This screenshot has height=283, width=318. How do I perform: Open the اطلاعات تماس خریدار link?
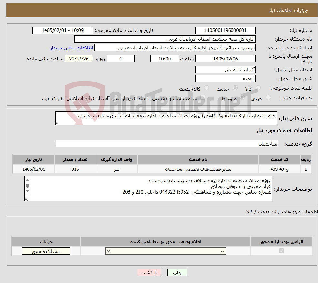pos(72,48)
